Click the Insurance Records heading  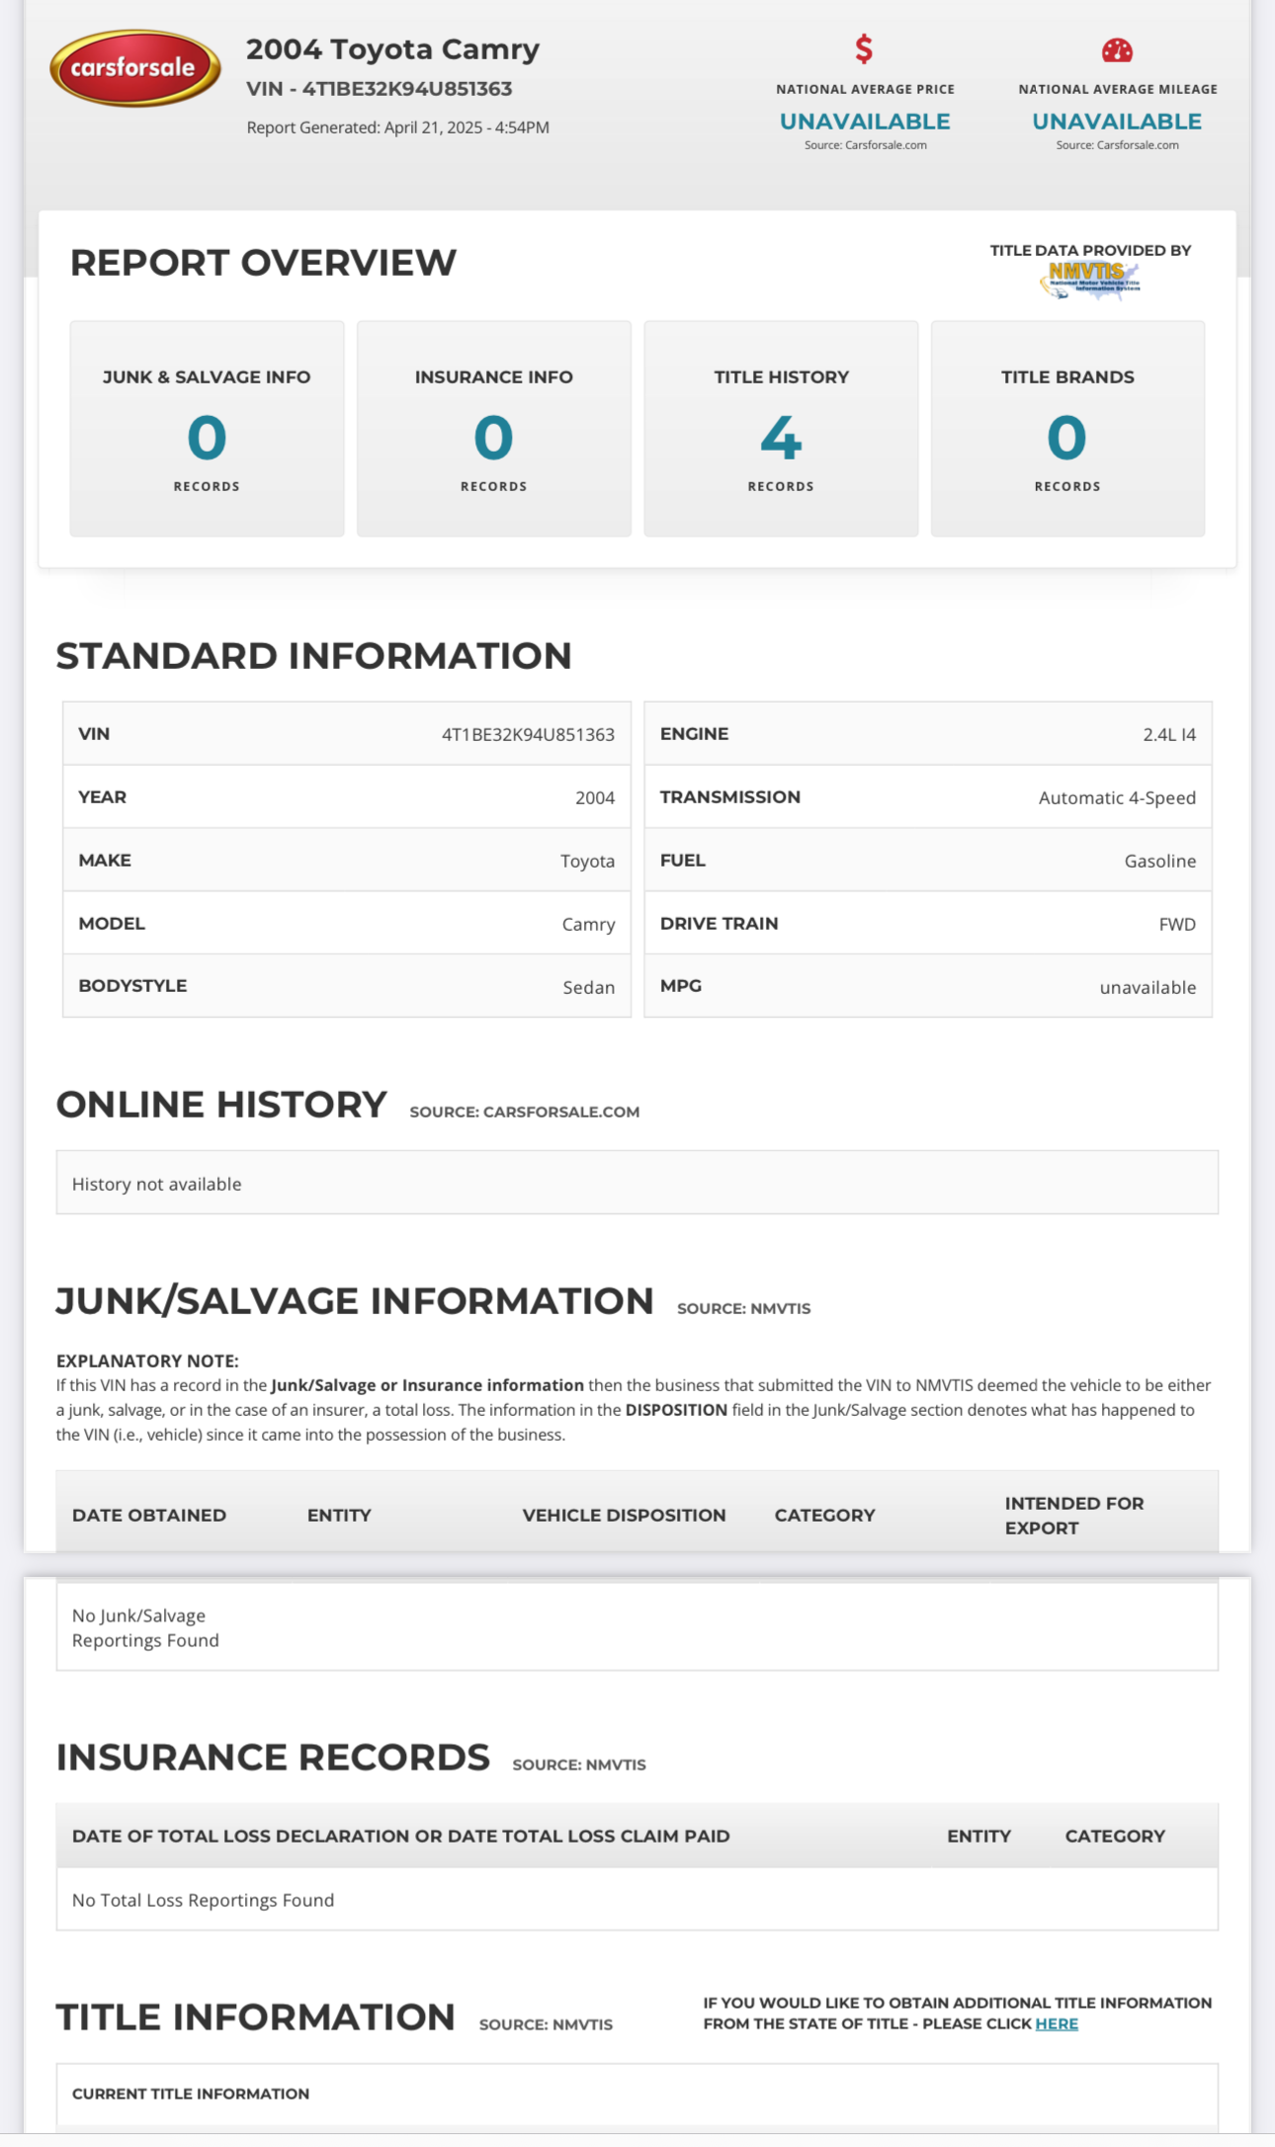pos(273,1758)
